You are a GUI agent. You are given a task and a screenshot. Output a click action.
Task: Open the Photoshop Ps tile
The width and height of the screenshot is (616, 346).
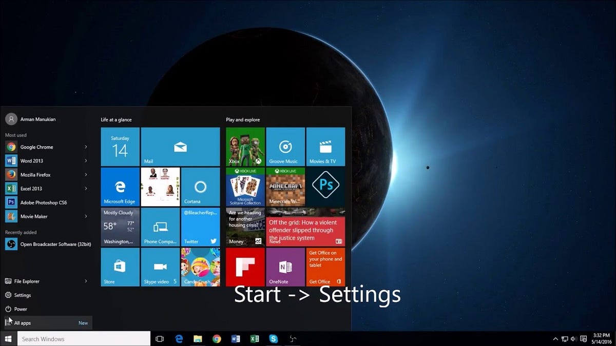(325, 187)
